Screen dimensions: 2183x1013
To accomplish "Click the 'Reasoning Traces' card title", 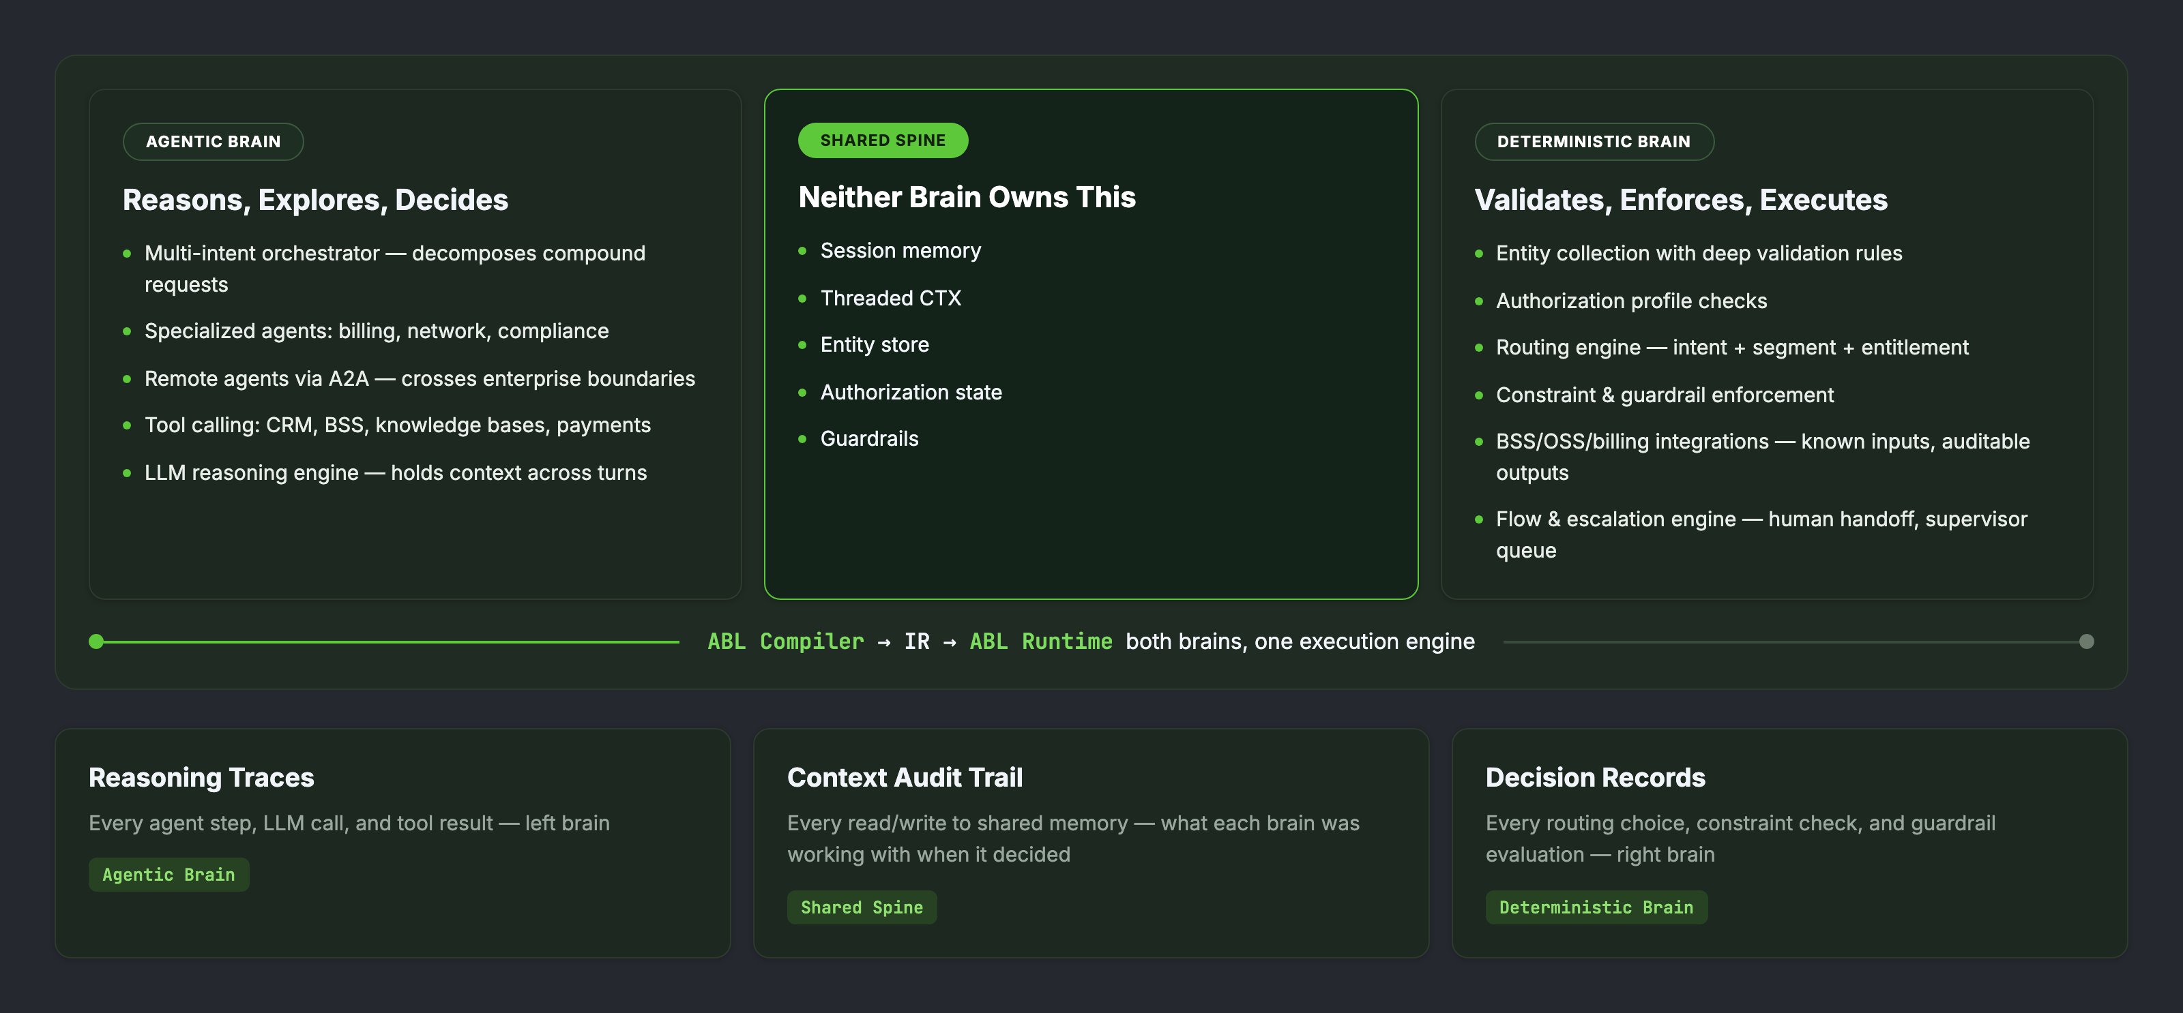I will (x=202, y=778).
